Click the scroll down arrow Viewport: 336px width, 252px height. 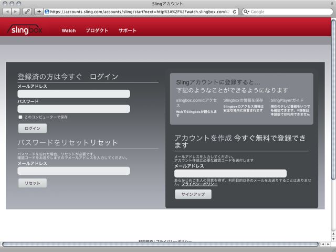(333, 239)
